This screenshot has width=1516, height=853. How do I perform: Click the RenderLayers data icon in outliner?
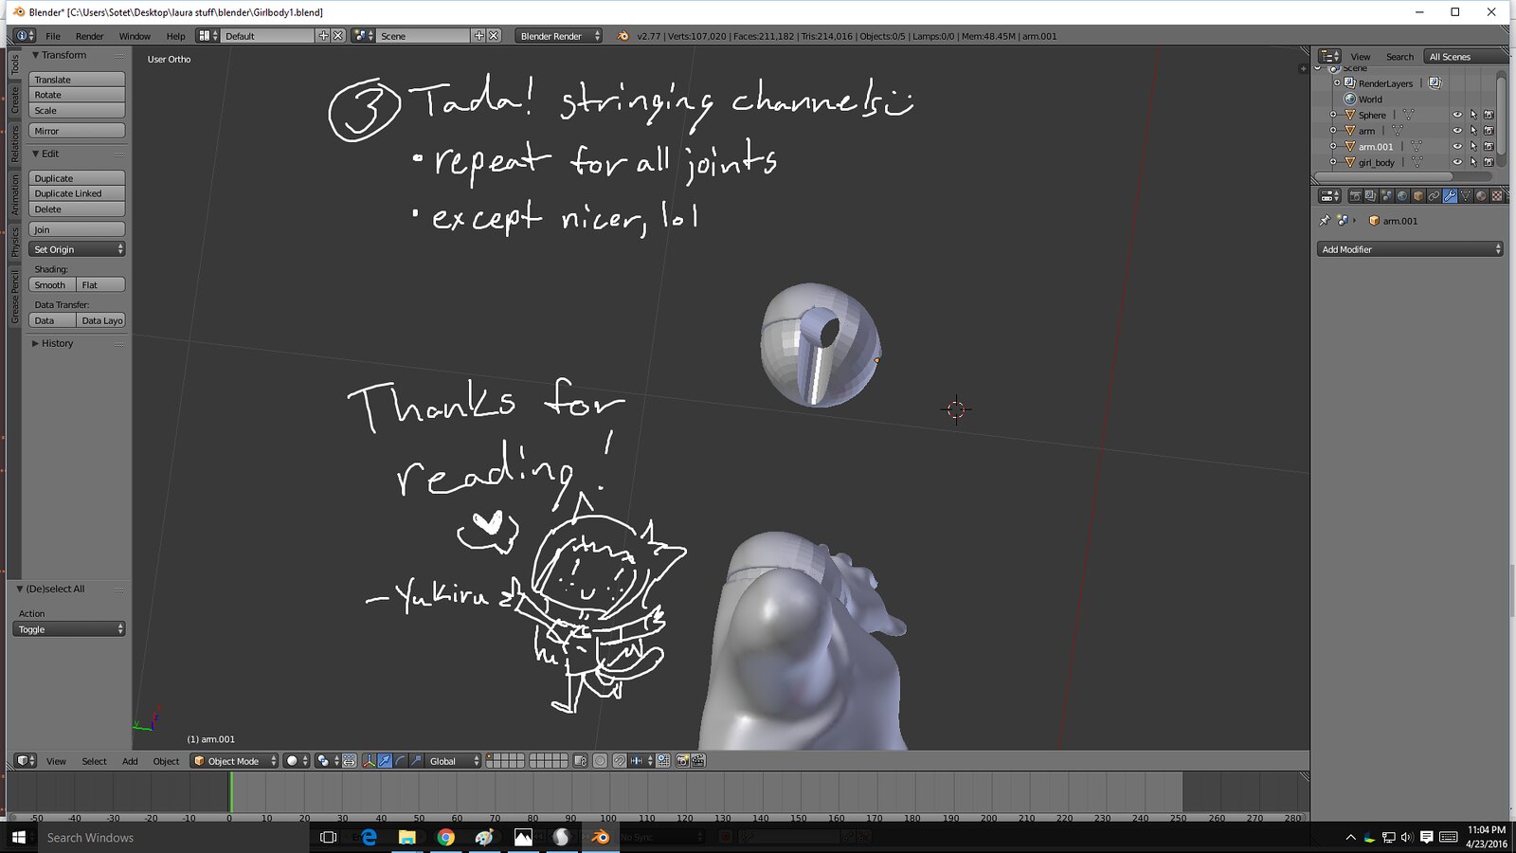tap(1435, 83)
